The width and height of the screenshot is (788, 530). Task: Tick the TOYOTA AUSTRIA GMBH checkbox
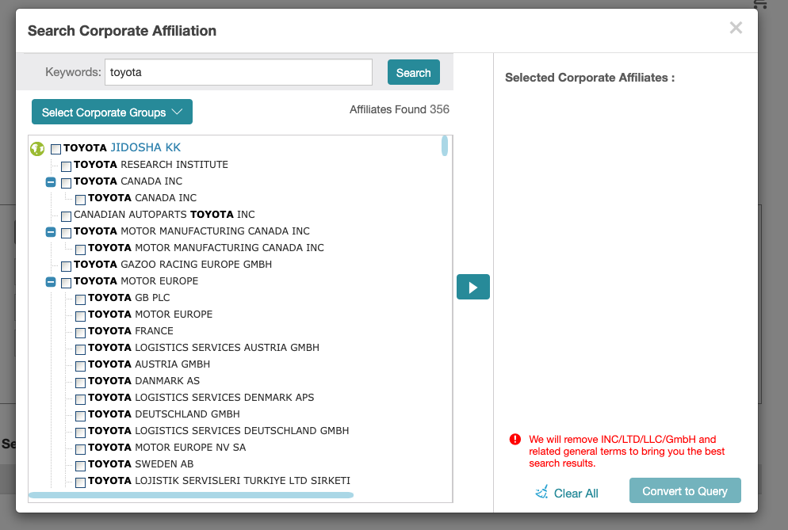coord(80,366)
